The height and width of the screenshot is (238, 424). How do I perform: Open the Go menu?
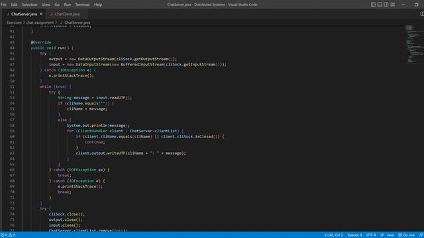click(x=57, y=5)
